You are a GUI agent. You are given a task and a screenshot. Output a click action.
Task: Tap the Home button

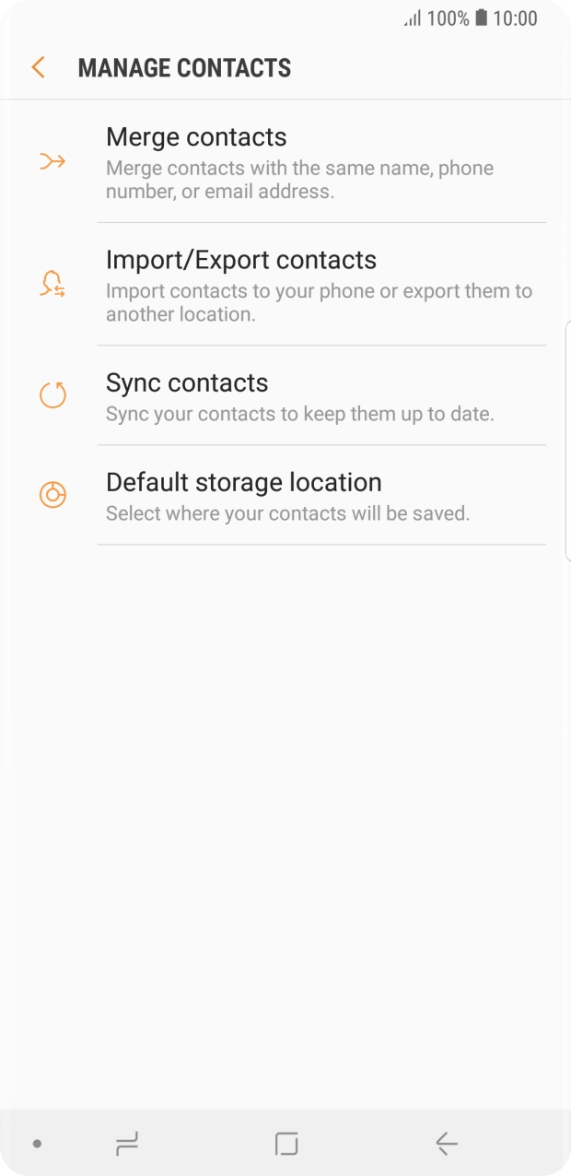pyautogui.click(x=286, y=1142)
